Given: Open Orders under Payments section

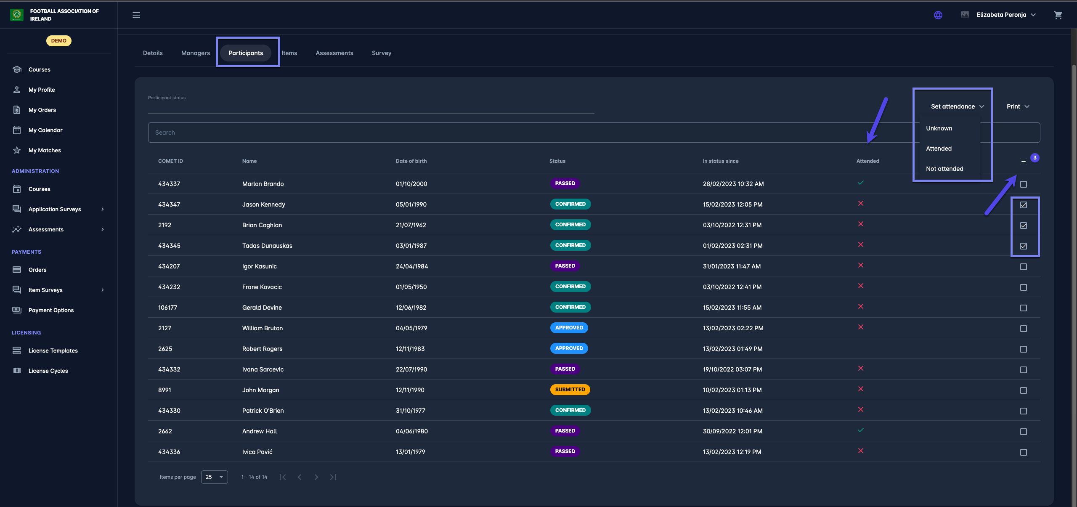Looking at the screenshot, I should click(x=37, y=270).
